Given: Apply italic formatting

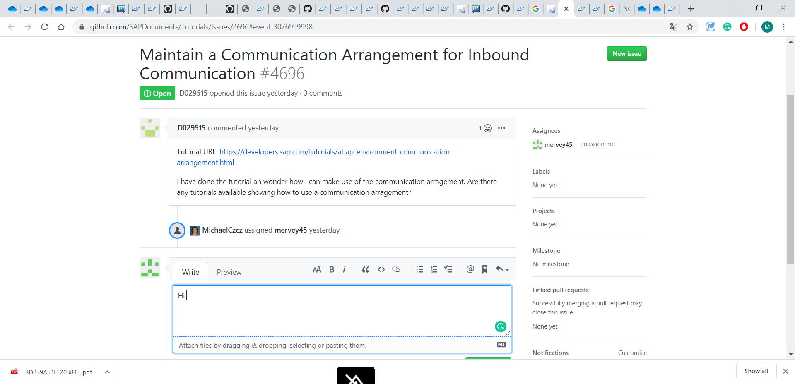Looking at the screenshot, I should coord(344,269).
